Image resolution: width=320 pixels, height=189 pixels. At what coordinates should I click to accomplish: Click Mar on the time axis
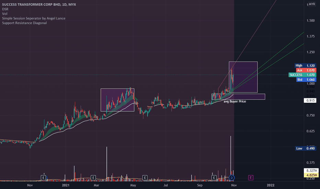click(x=96, y=185)
